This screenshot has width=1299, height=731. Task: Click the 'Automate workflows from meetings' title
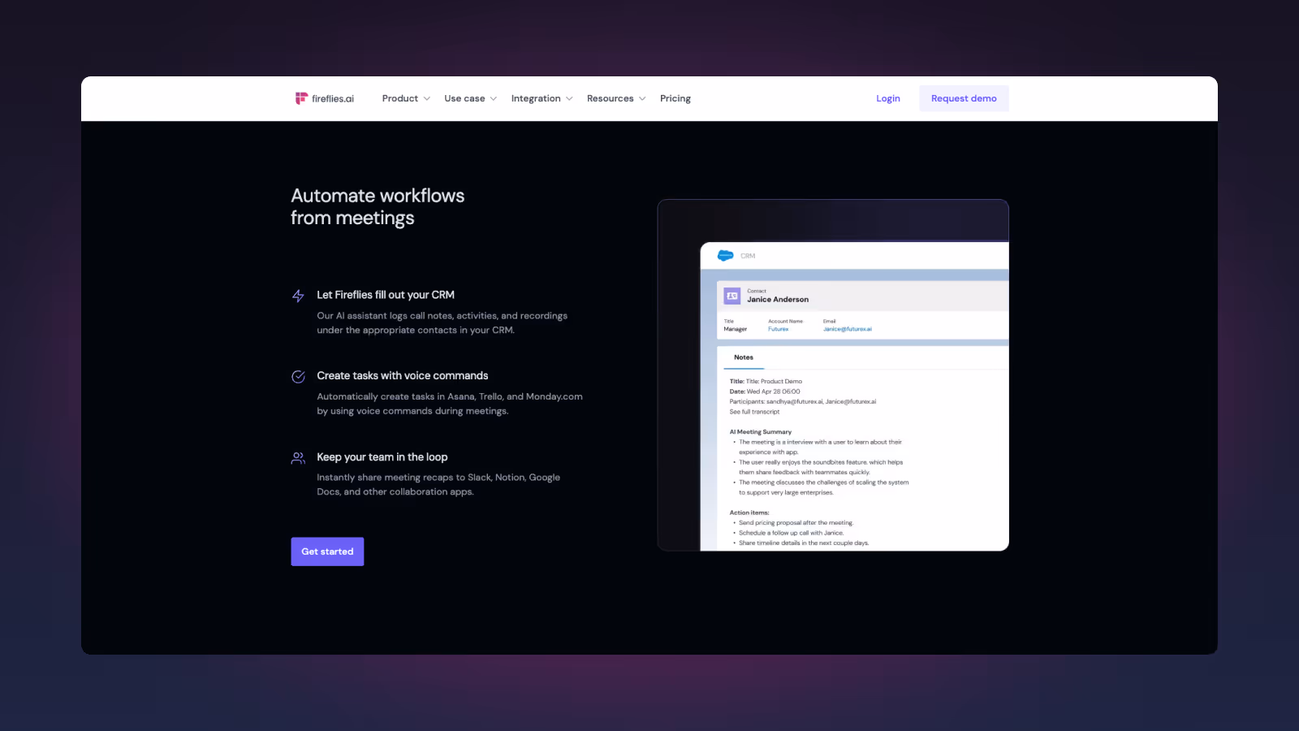378,207
